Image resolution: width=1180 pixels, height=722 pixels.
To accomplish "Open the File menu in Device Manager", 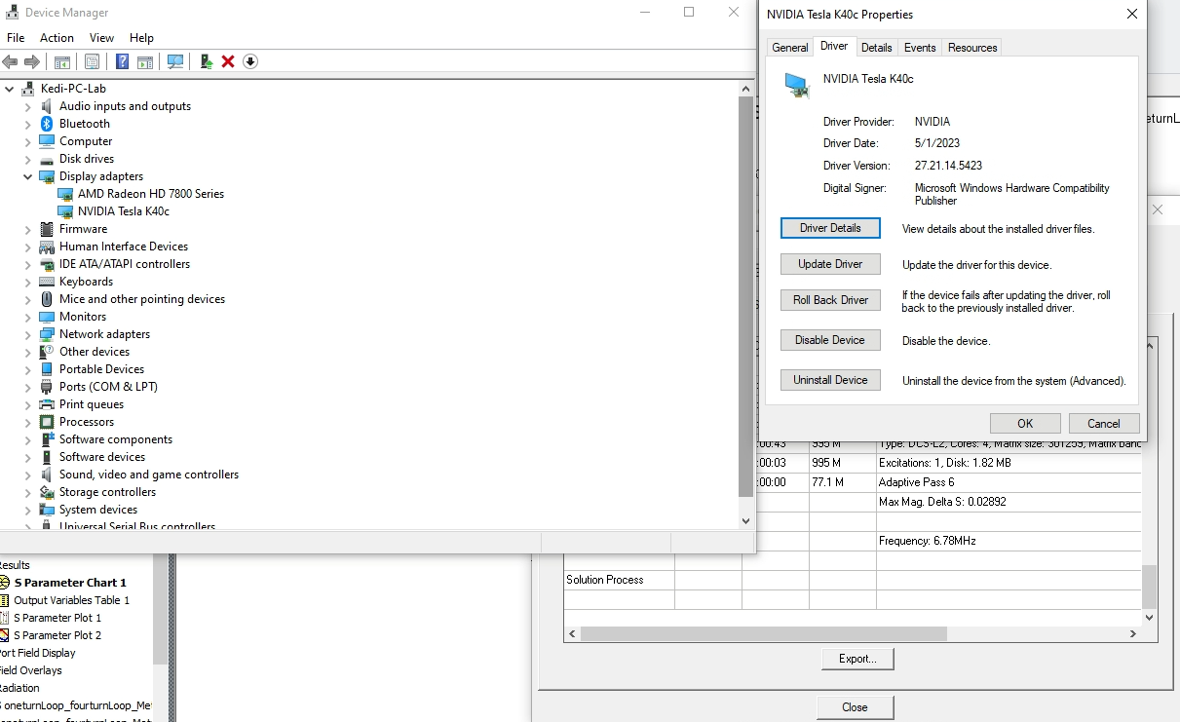I will tap(16, 38).
